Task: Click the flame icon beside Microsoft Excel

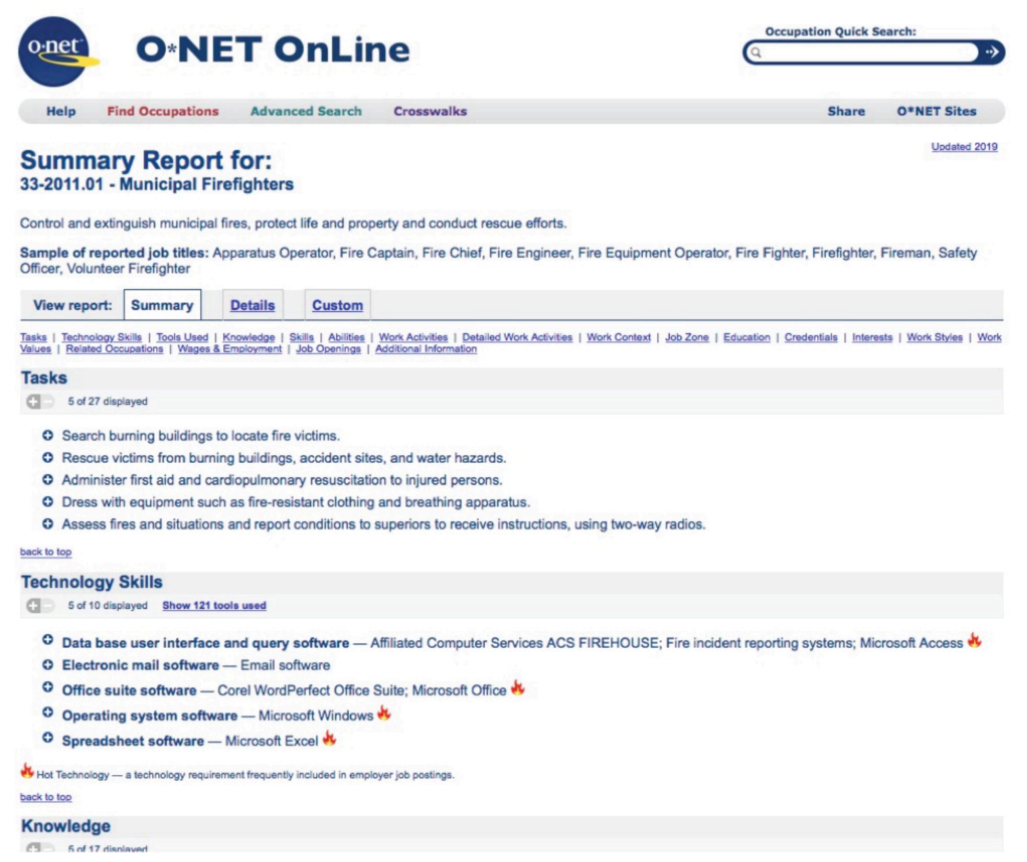Action: pyautogui.click(x=329, y=739)
